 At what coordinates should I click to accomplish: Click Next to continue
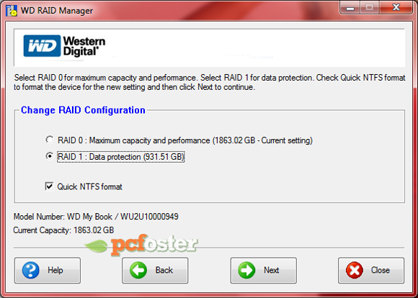[x=263, y=271]
